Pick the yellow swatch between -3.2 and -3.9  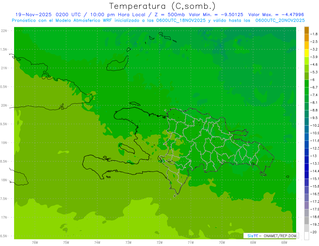[x=307, y=53]
